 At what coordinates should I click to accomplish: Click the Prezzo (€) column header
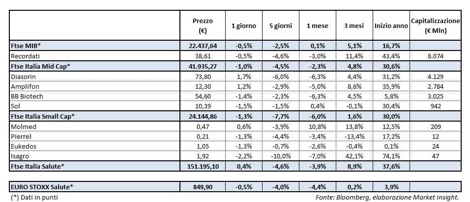pos(203,26)
